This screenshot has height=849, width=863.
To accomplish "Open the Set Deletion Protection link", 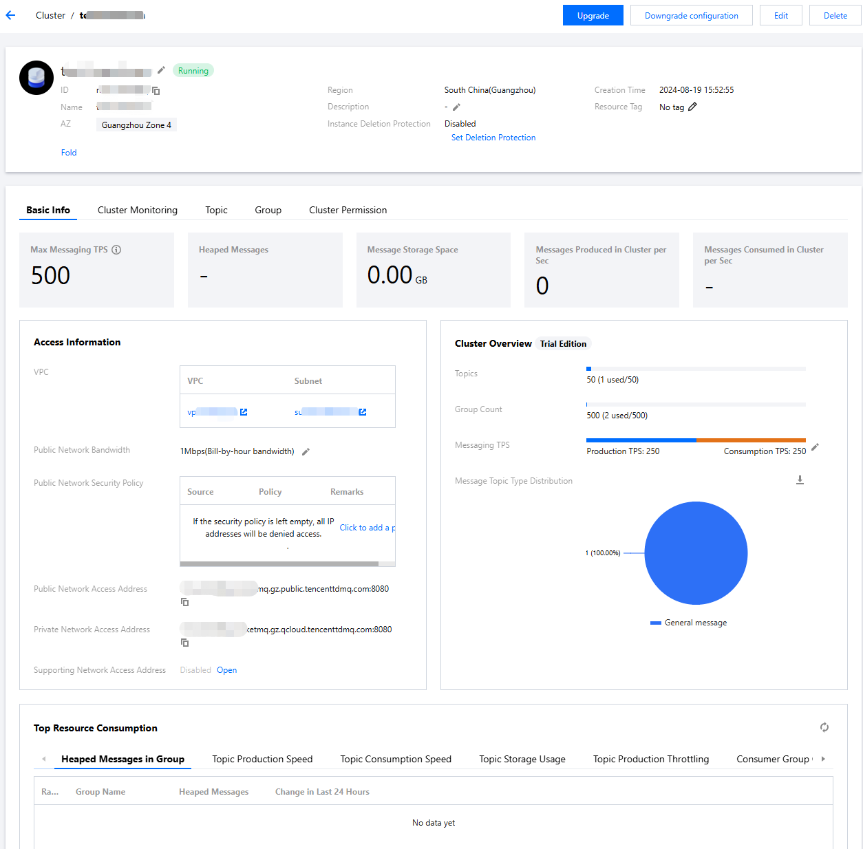I will 493,138.
